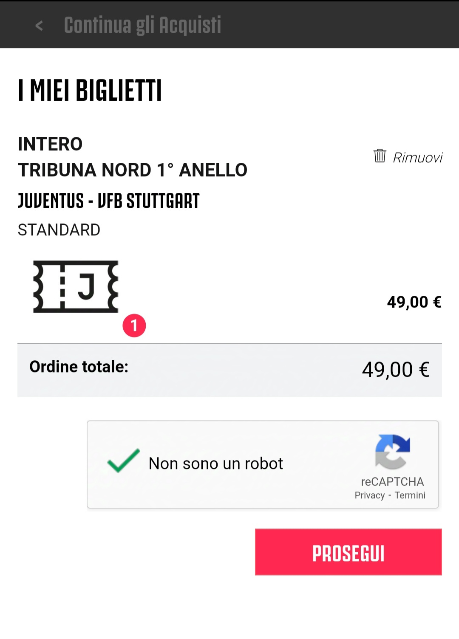Tap the INTERO ticket type label
The width and height of the screenshot is (459, 639).
tap(50, 144)
